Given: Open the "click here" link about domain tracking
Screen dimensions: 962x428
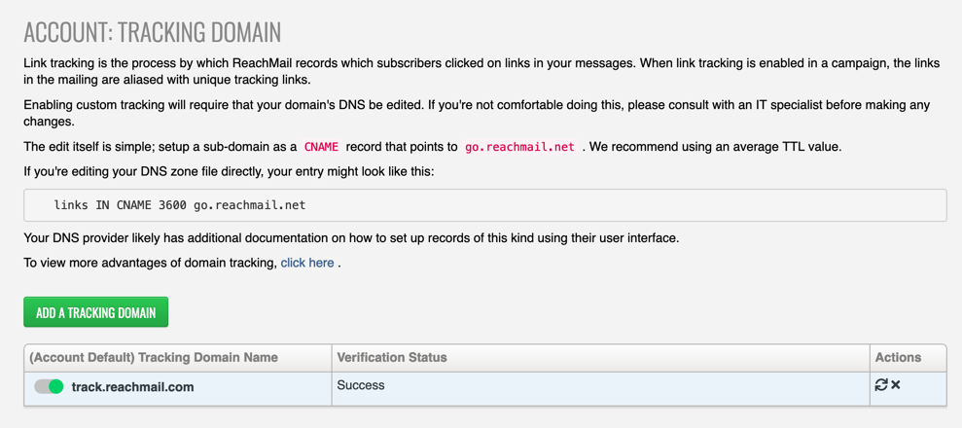Looking at the screenshot, I should pos(307,263).
